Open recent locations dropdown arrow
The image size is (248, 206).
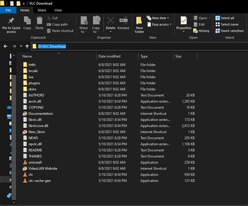click(x=21, y=46)
